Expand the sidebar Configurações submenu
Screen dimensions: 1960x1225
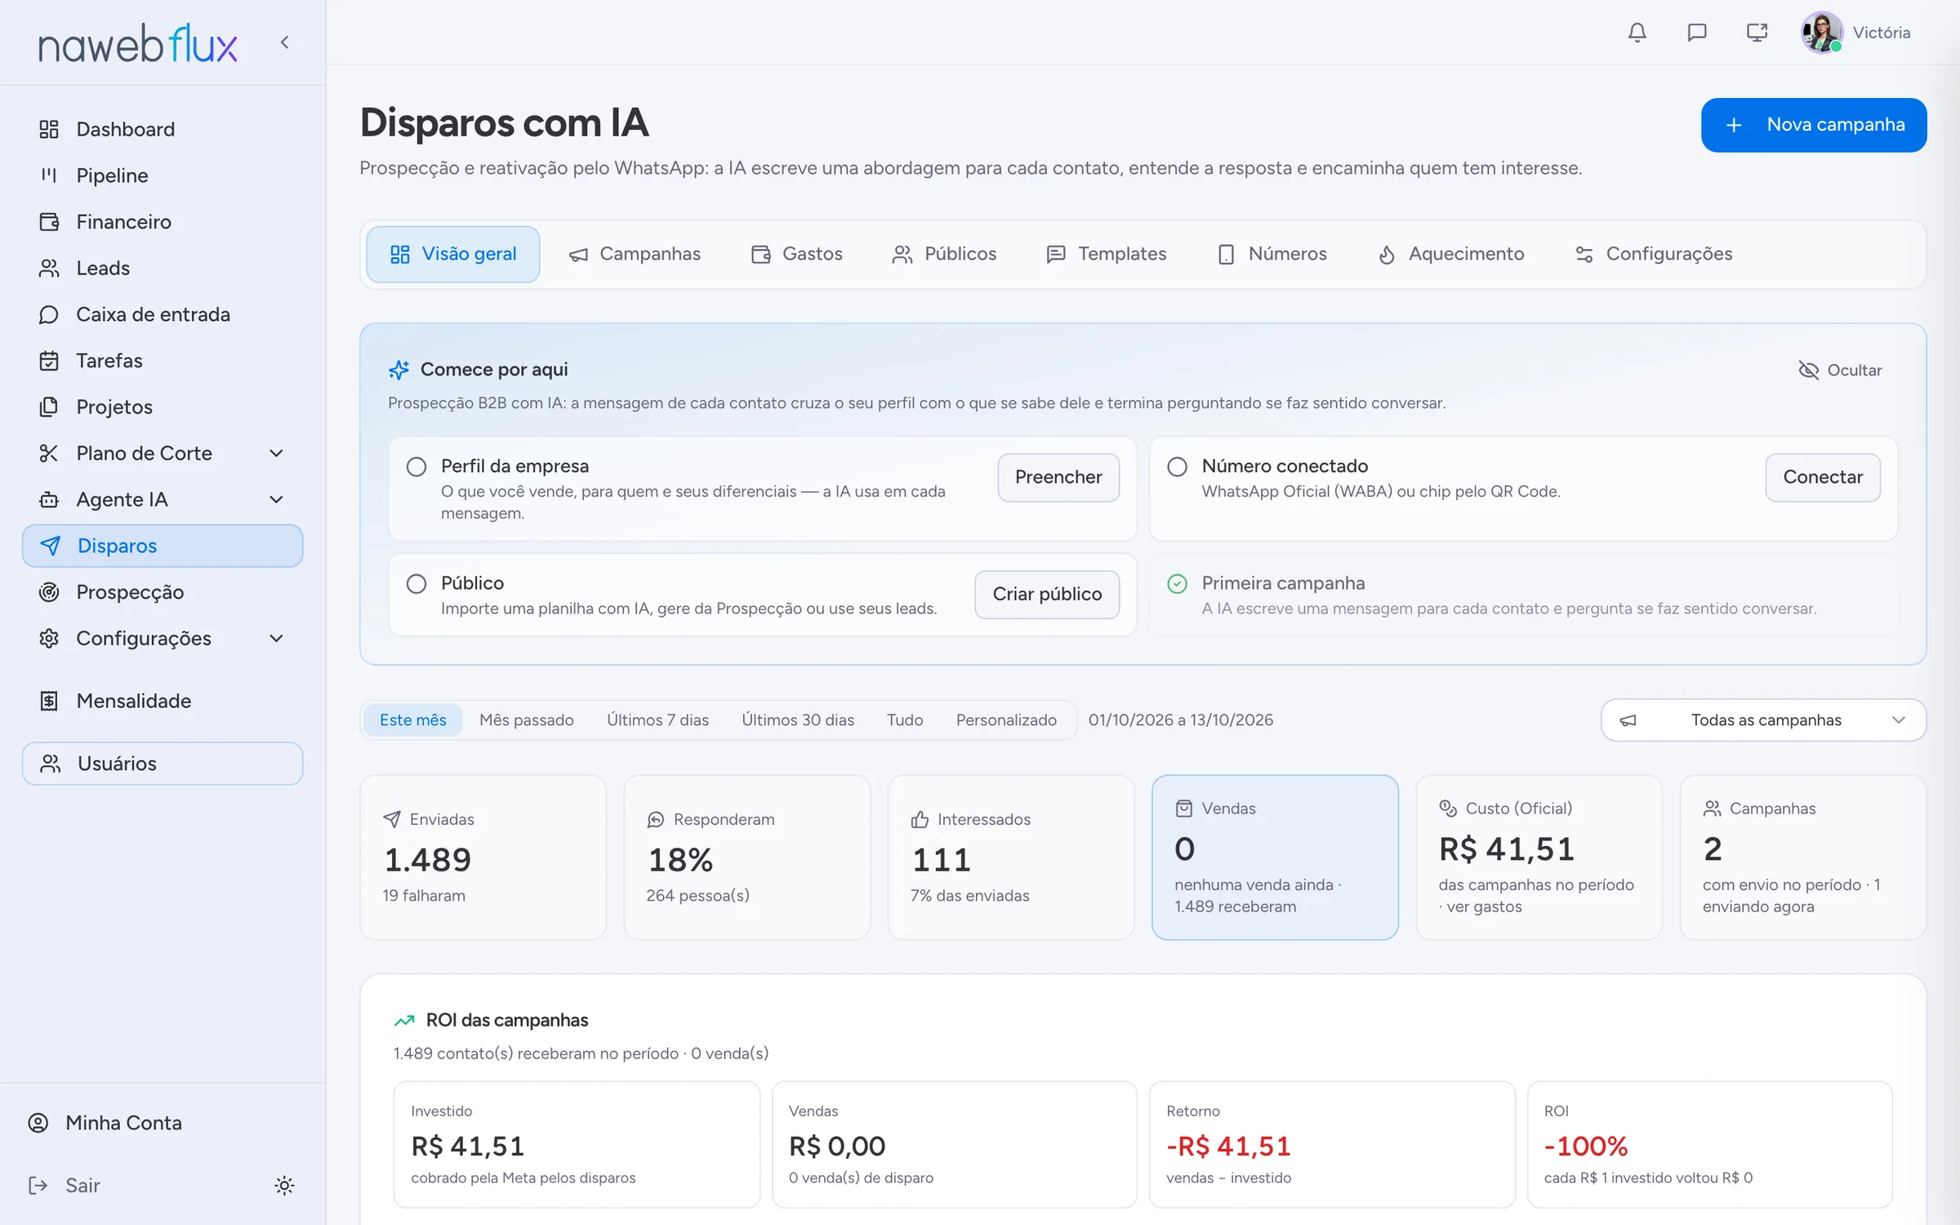tap(276, 639)
